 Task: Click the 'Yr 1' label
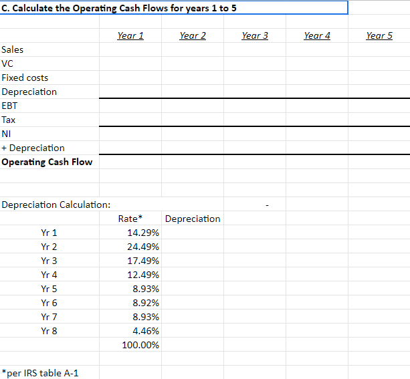tap(49, 233)
